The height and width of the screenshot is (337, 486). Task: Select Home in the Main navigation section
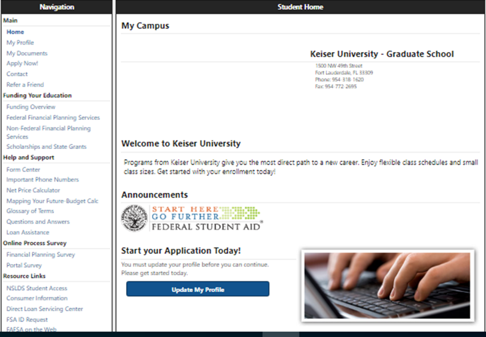(x=15, y=32)
